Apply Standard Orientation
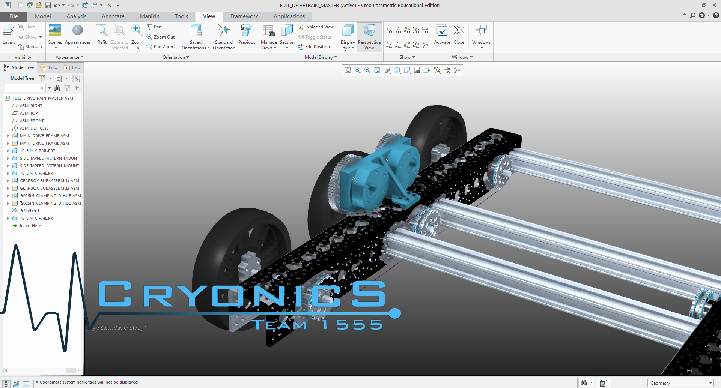The width and height of the screenshot is (721, 388). click(x=224, y=37)
